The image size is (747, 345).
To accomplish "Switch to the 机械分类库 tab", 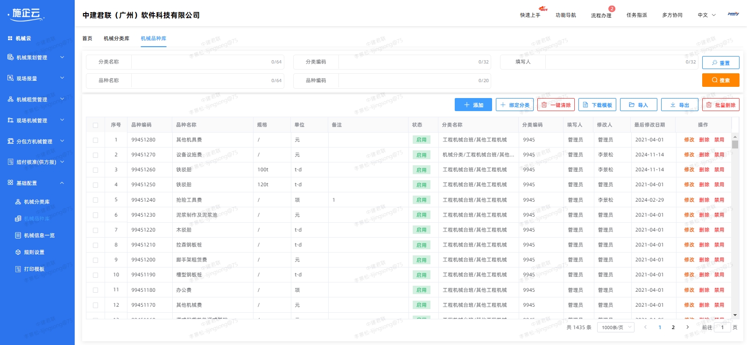I will tap(116, 38).
